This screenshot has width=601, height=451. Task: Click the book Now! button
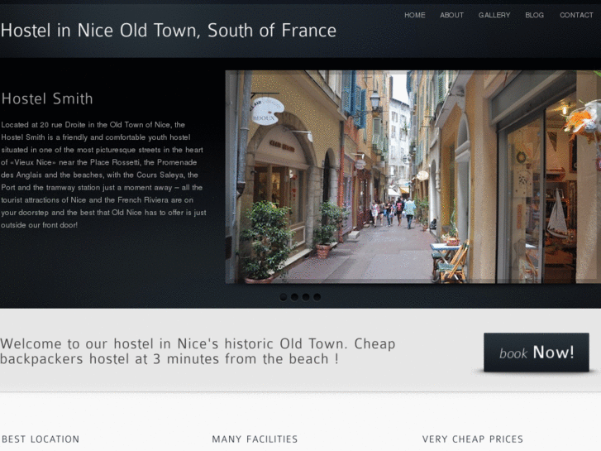pos(537,352)
